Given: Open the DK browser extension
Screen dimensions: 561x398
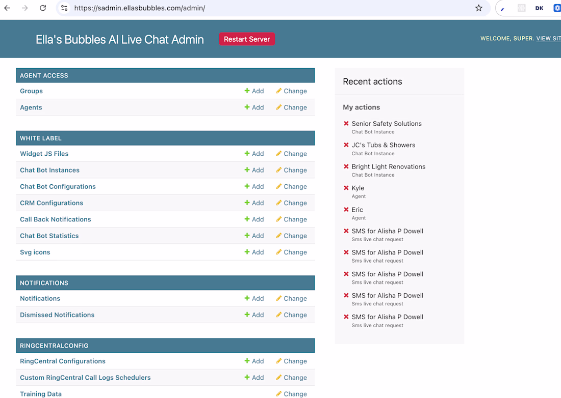Looking at the screenshot, I should click(539, 8).
